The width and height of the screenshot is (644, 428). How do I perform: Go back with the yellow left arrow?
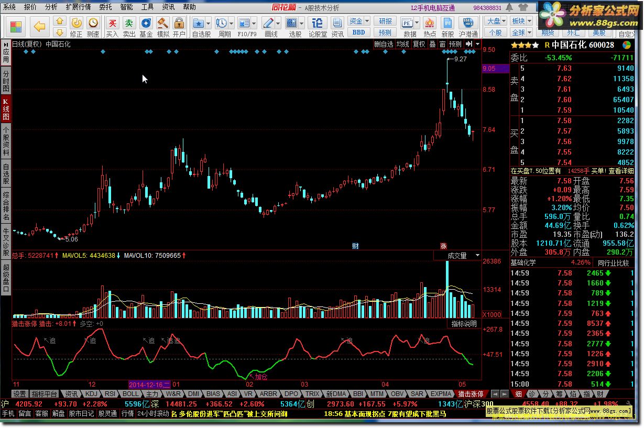(39, 27)
